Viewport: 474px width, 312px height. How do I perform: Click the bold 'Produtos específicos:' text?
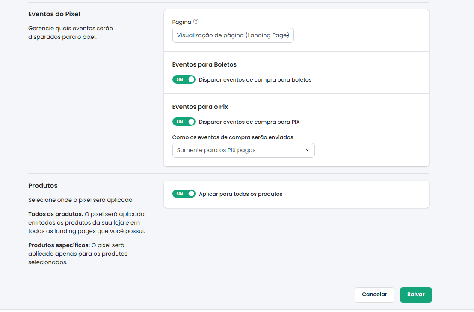pos(59,245)
